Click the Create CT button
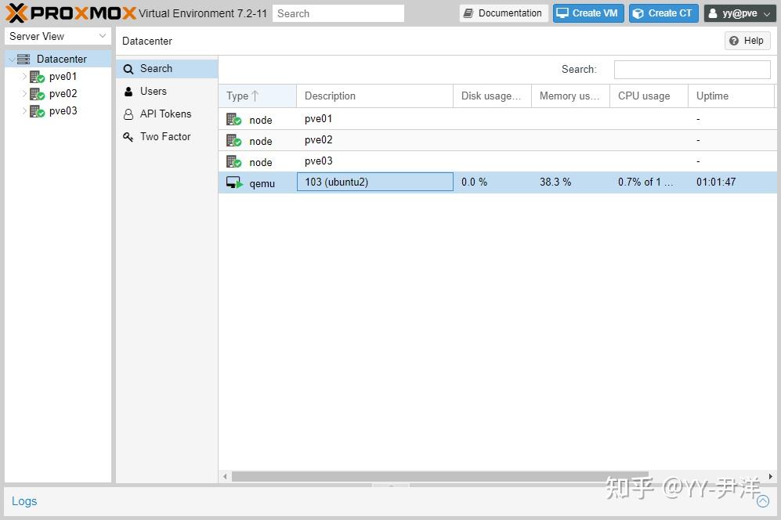Screen dimensions: 781x520 [x=663, y=13]
